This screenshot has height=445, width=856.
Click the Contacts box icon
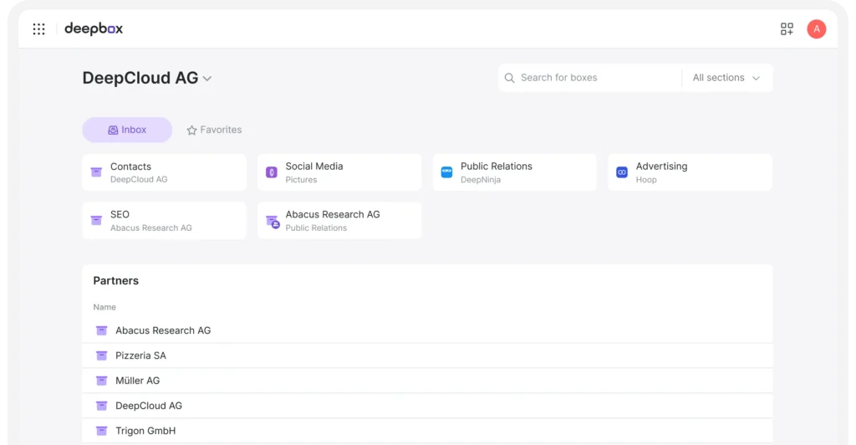coord(96,172)
